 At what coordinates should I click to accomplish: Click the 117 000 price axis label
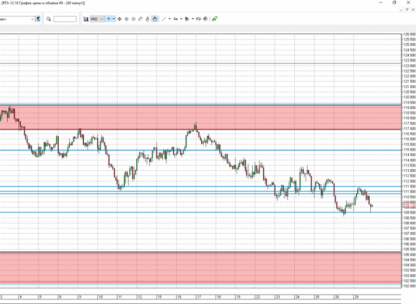pos(409,129)
